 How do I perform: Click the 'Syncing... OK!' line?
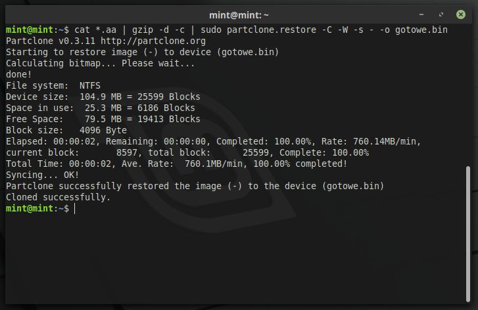pos(42,175)
